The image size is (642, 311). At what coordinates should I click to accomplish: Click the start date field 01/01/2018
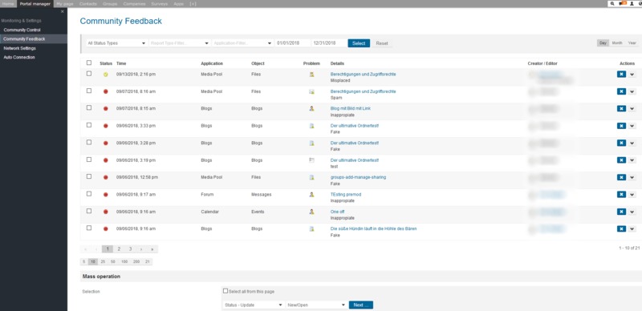pos(292,43)
